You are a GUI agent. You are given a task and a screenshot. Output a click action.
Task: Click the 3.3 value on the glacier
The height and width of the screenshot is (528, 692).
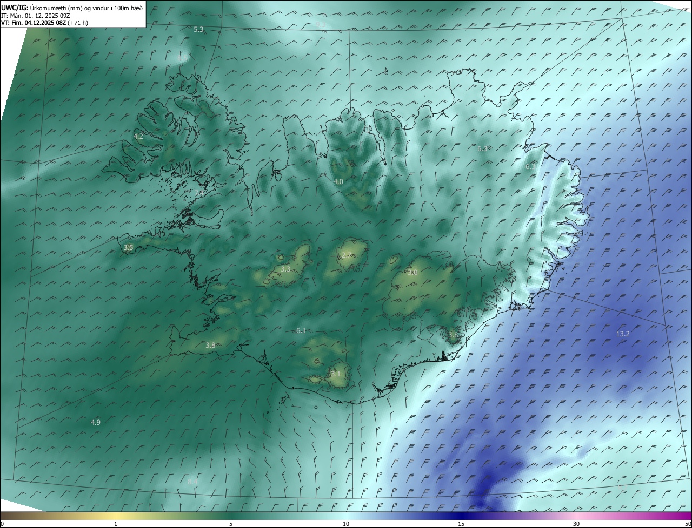[286, 269]
